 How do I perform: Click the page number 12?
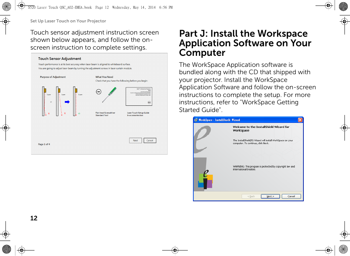coord(34,218)
